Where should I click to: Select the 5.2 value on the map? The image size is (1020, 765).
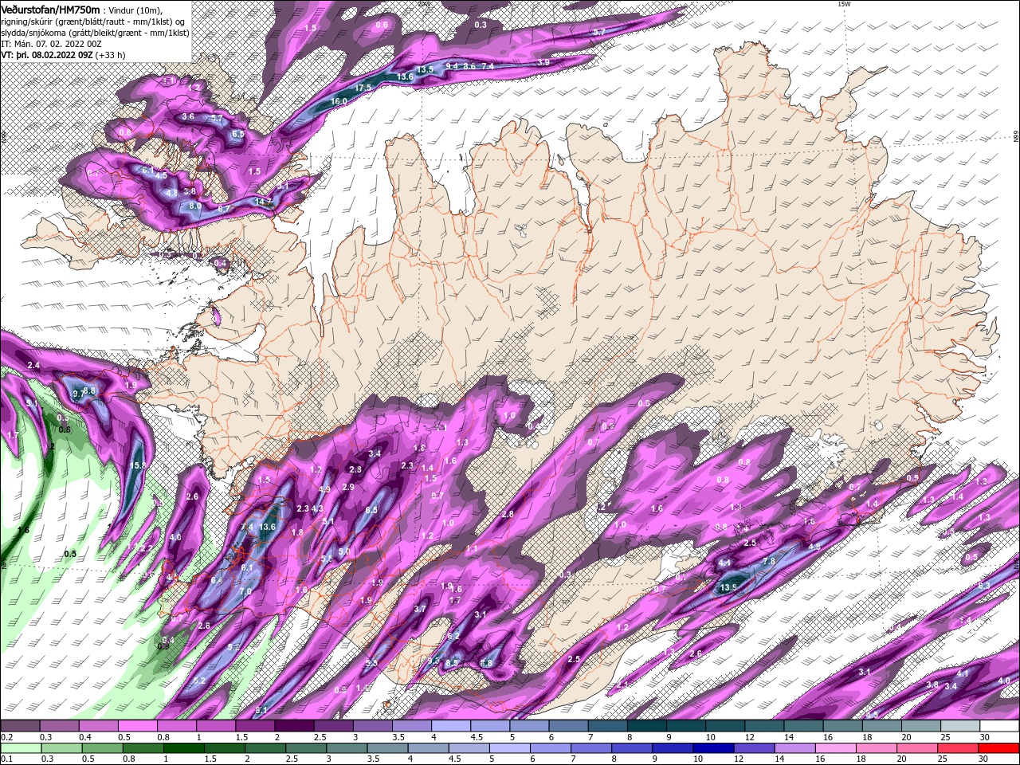coord(199,681)
